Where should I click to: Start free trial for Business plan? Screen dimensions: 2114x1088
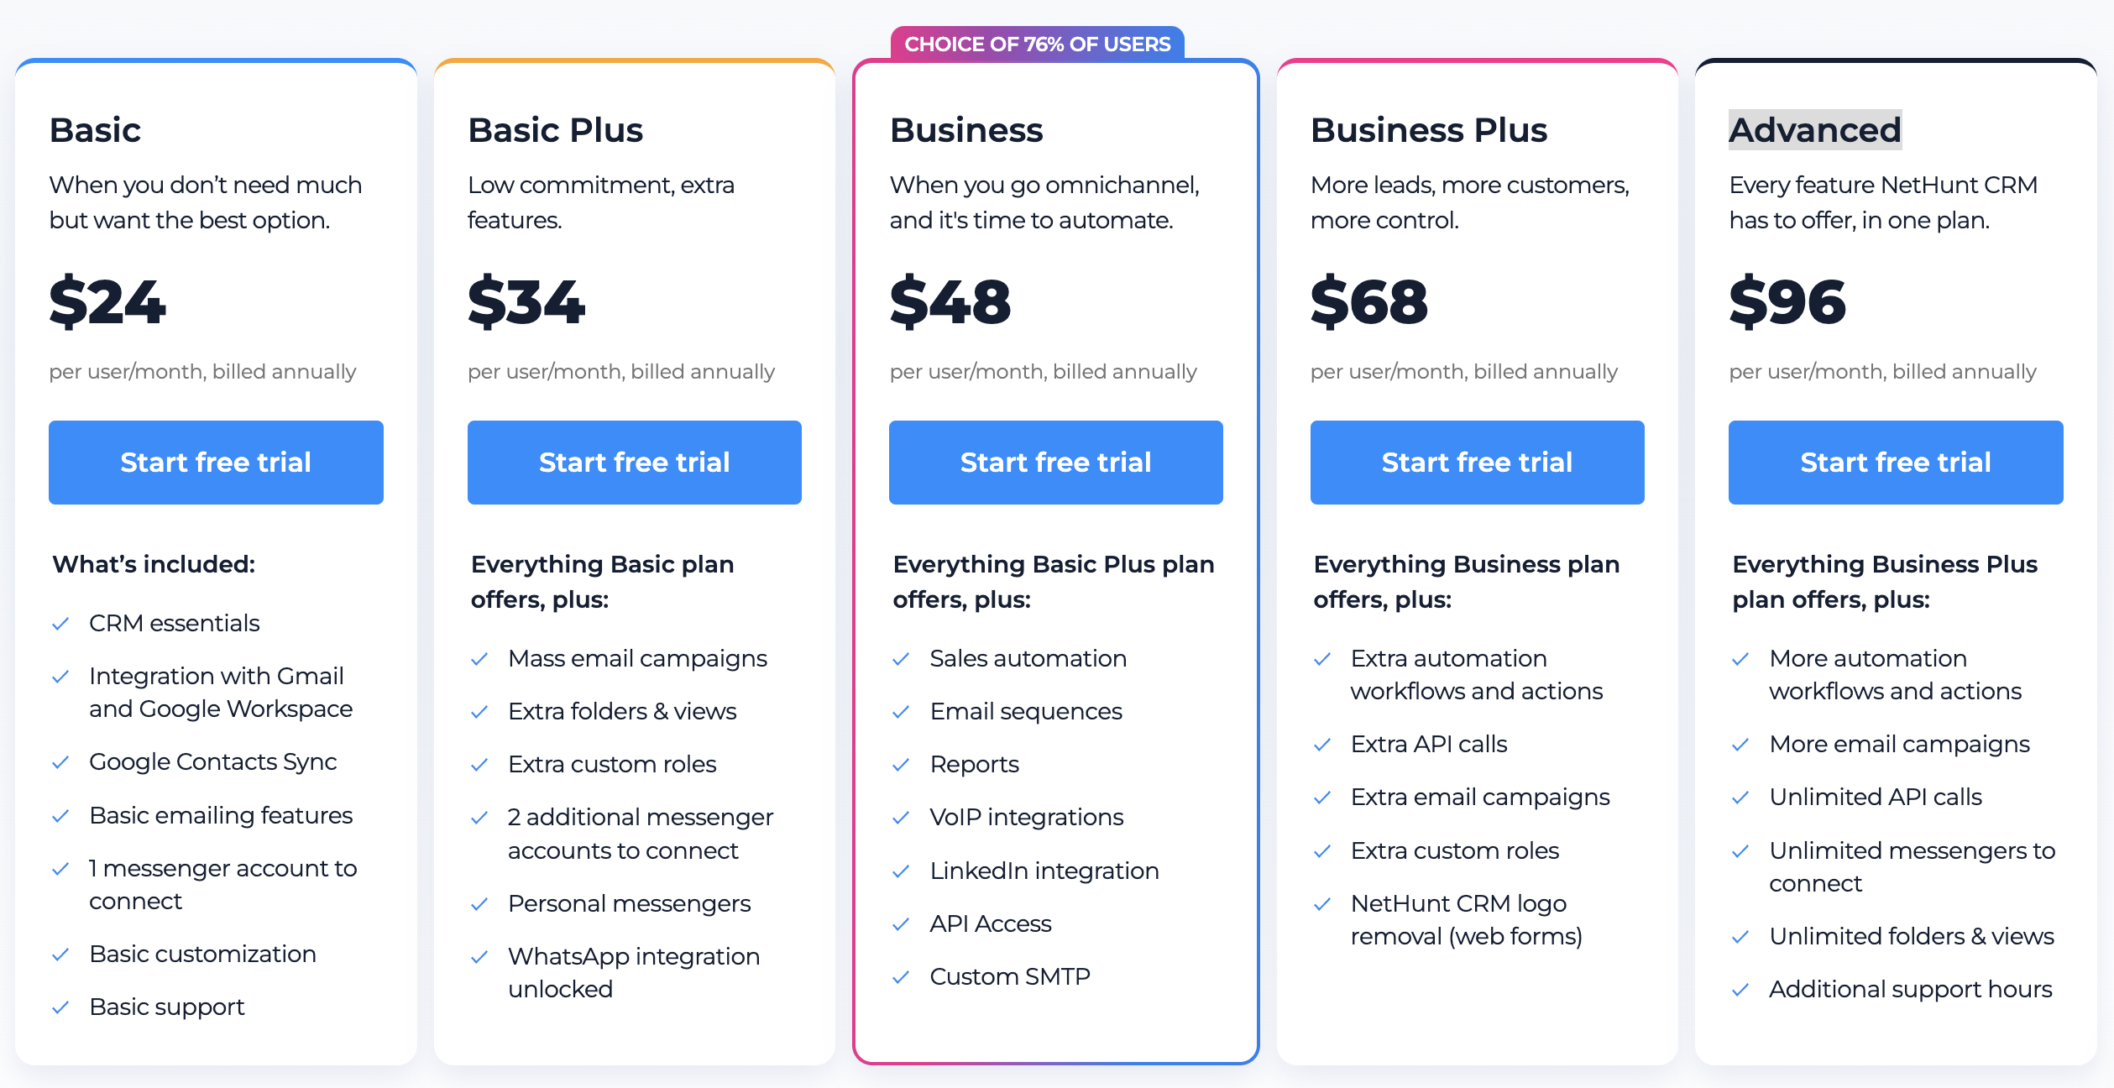[x=1055, y=463]
